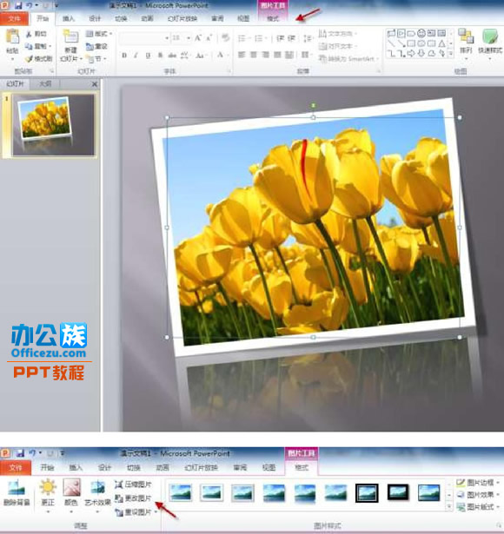Open File (文件) tab in top window
Viewport: 504px width, 534px height.
point(14,18)
